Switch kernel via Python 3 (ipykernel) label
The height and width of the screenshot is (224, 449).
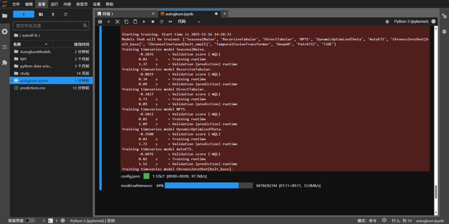pyautogui.click(x=411, y=22)
